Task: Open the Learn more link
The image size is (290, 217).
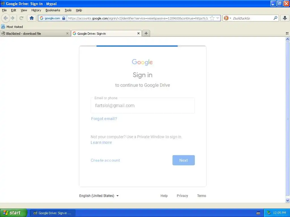Action: [x=101, y=142]
